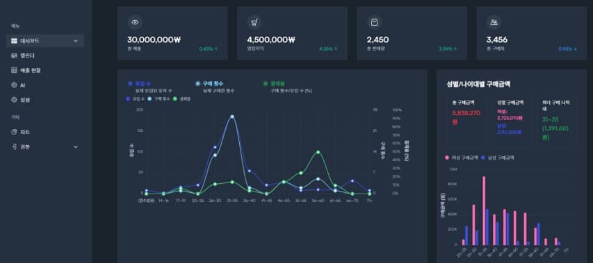Image resolution: width=593 pixels, height=263 pixels.
Task: Click the blue 남성 구매금액 legend swatch
Action: (x=483, y=158)
